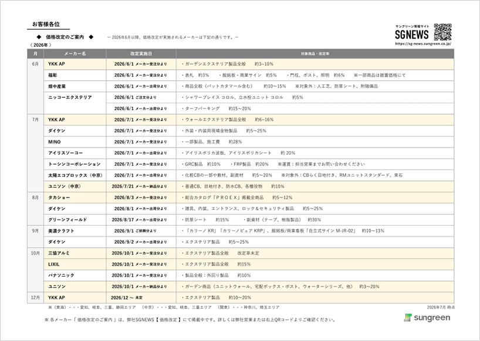Image resolution: width=480 pixels, height=341 pixels.
Task: Click the アイリスポリカ波板 約20% entry
Action: click(x=238, y=153)
